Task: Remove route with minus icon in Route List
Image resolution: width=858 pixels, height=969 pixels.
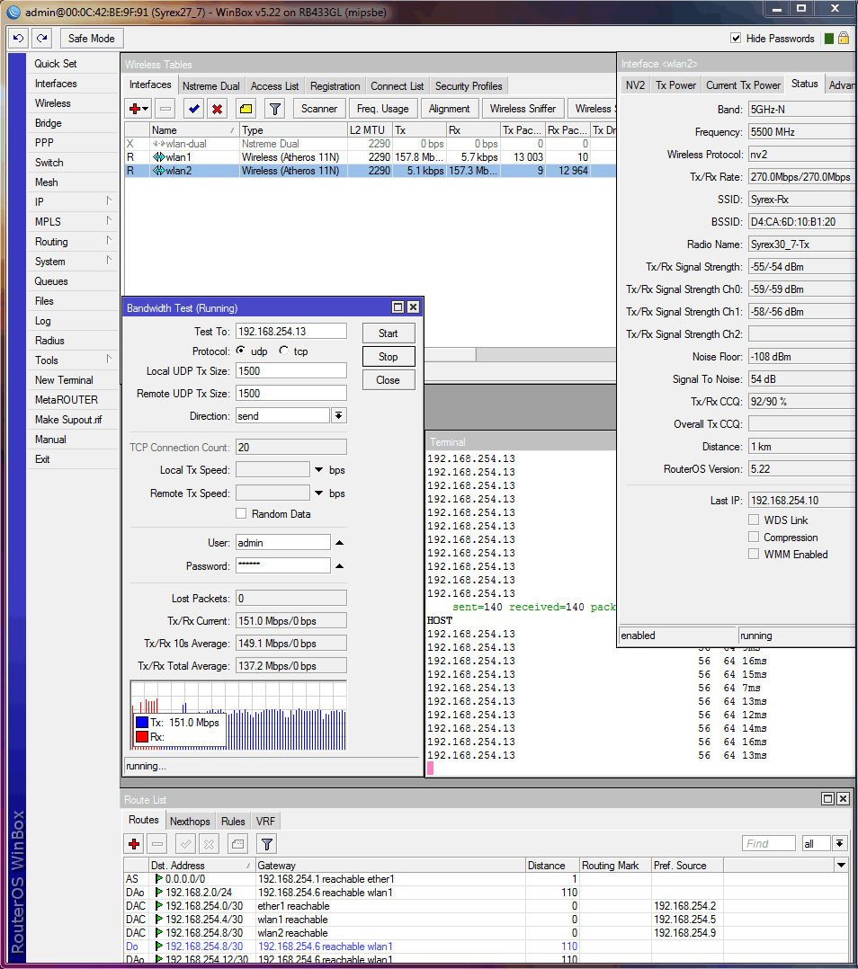Action: pyautogui.click(x=157, y=843)
